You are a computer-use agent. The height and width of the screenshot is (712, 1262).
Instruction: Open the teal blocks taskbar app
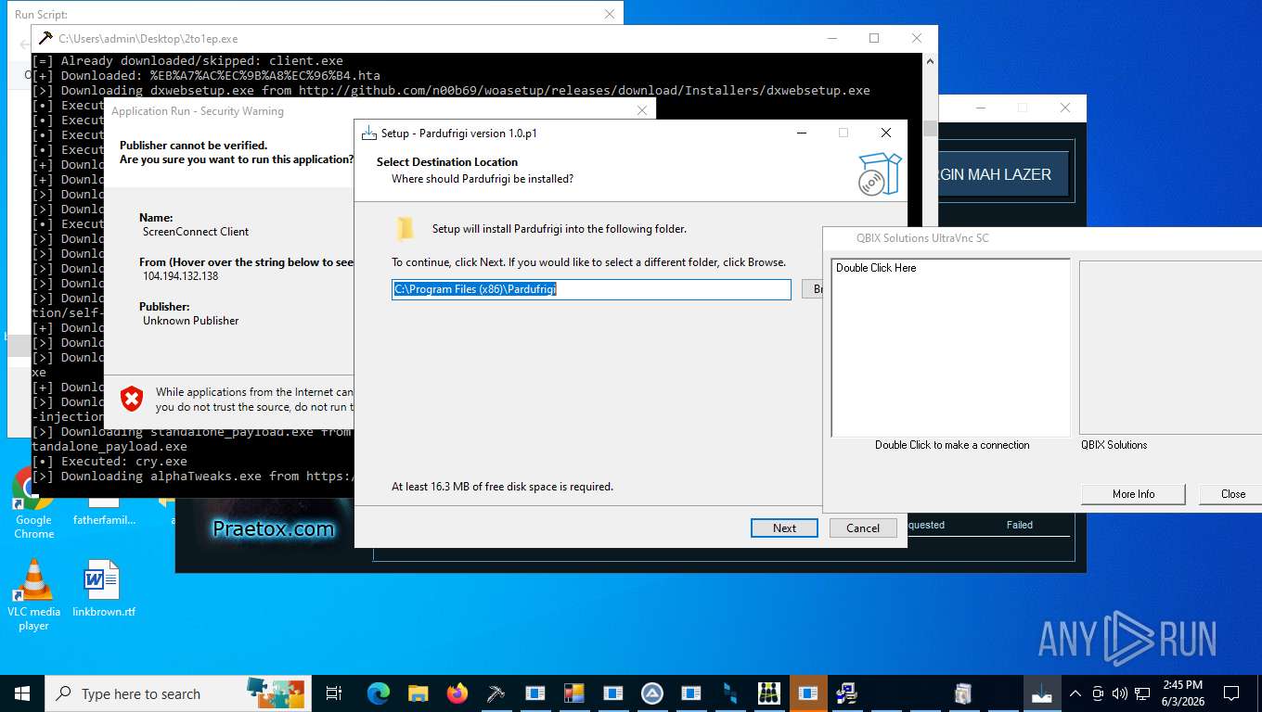click(730, 693)
